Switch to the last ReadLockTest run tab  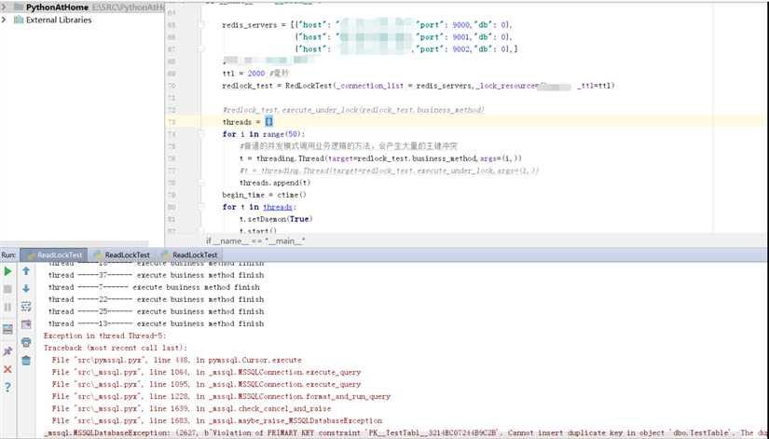189,255
